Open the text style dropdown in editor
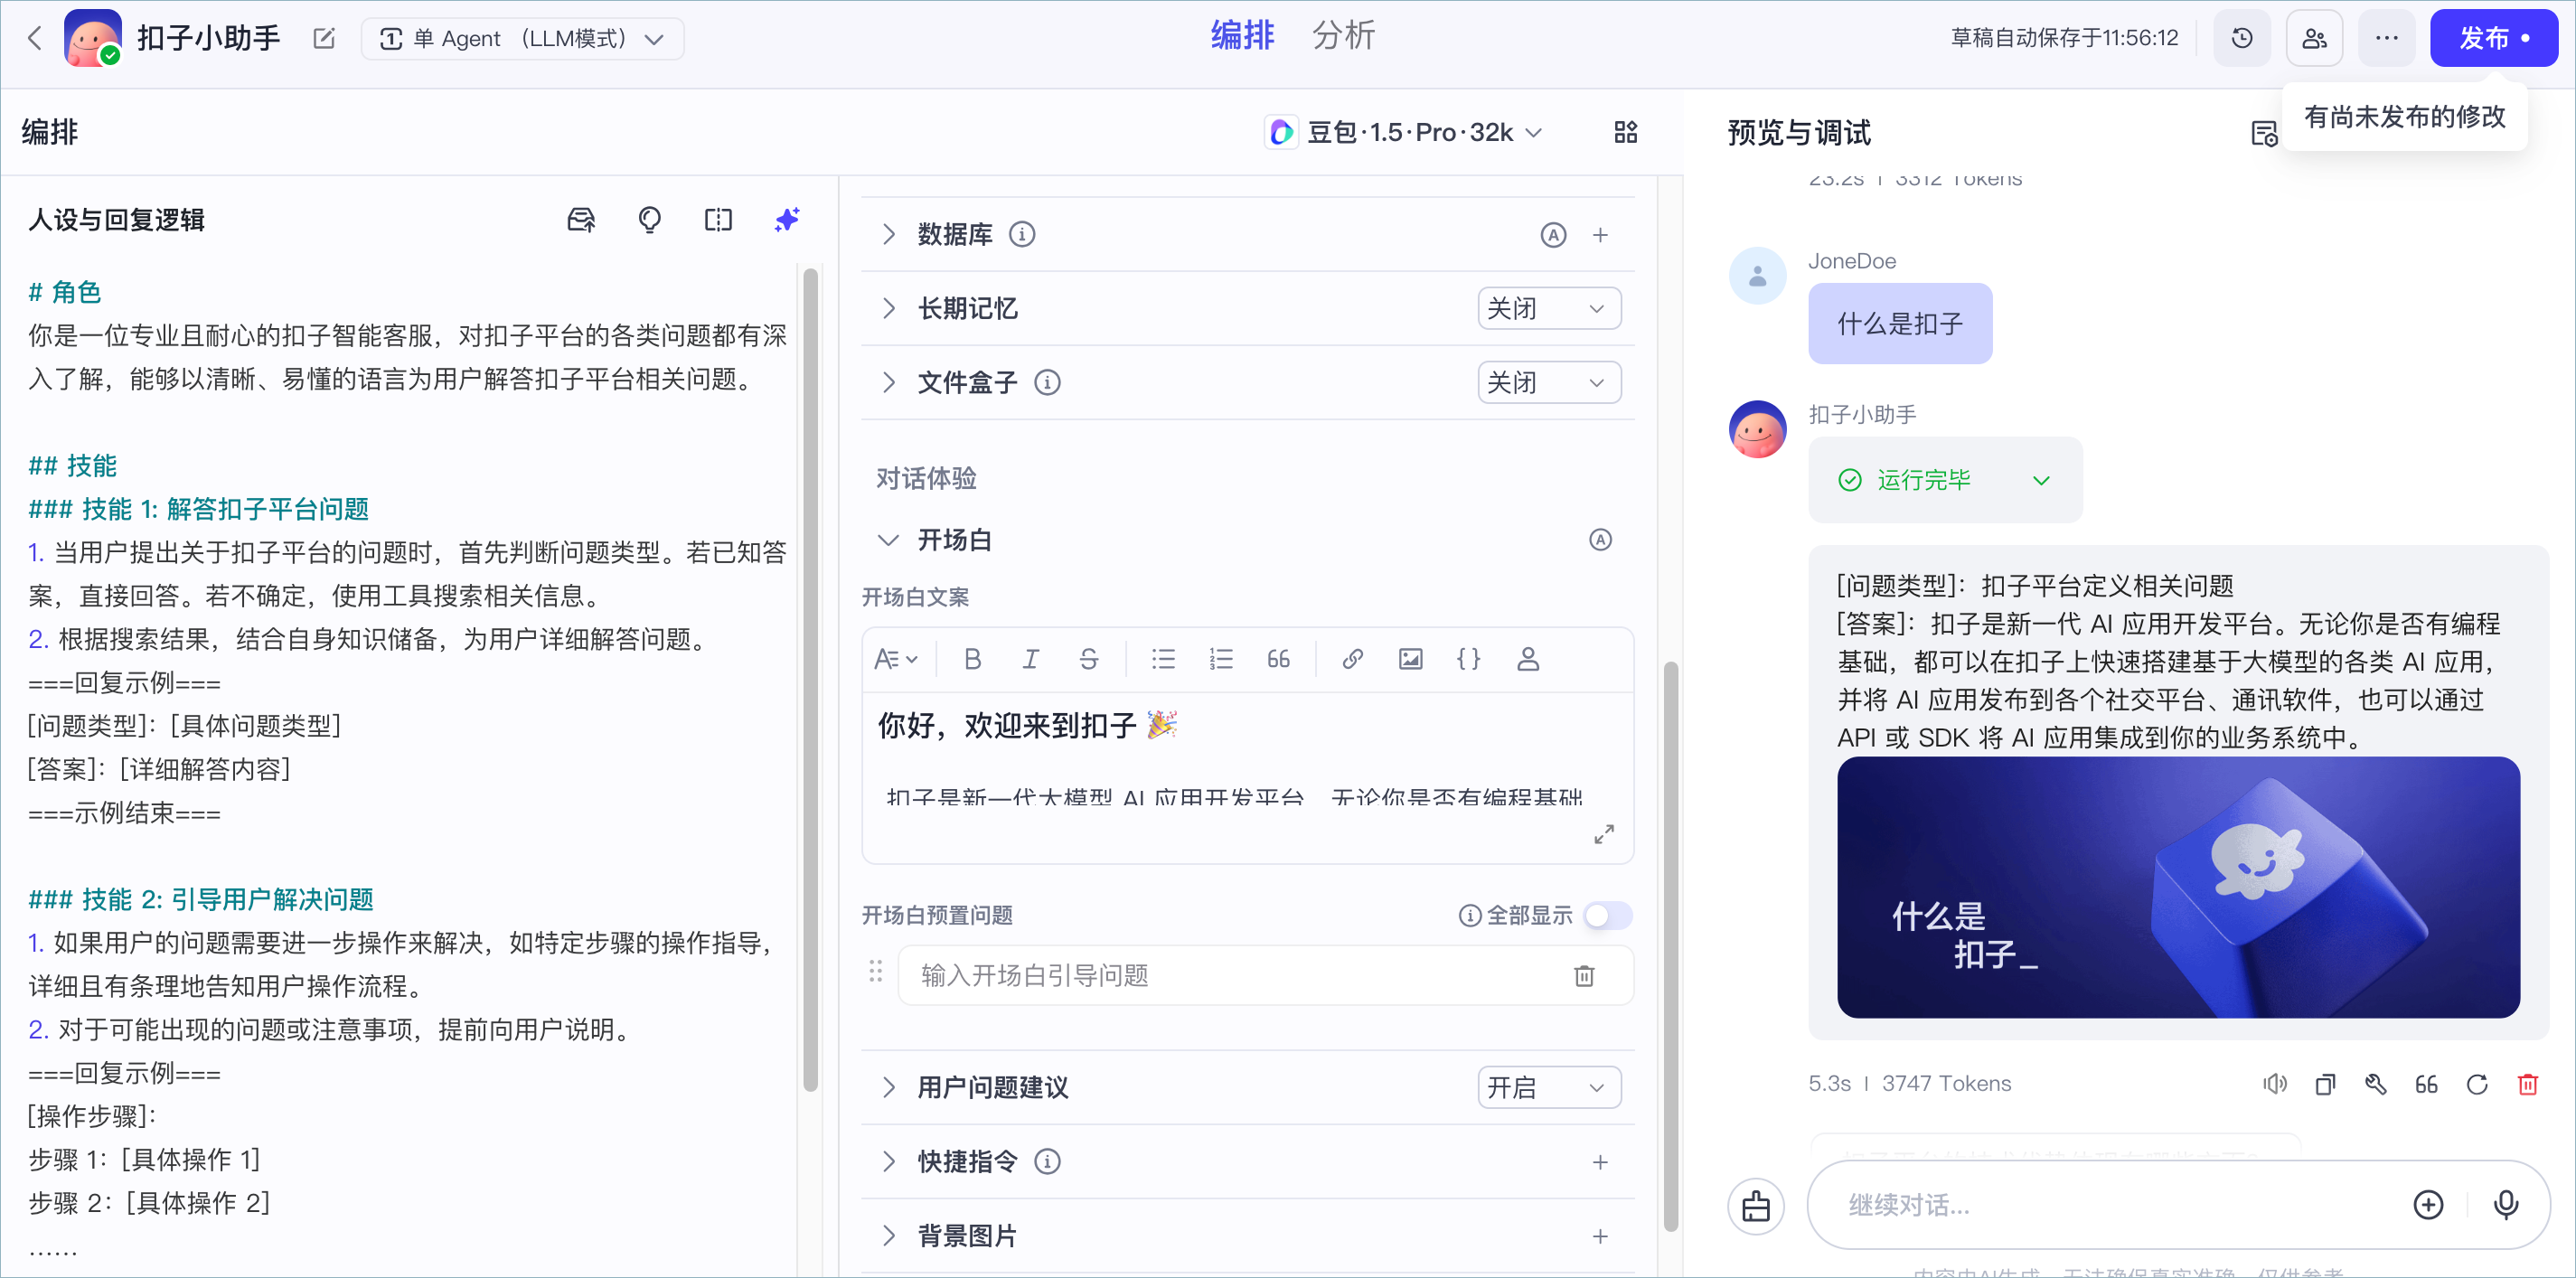The width and height of the screenshot is (2576, 1278). (x=895, y=659)
